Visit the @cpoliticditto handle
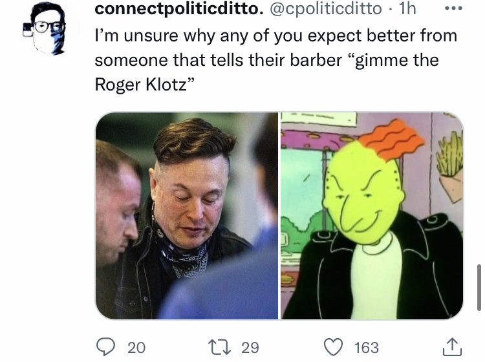This screenshot has height=362, width=485. (x=326, y=8)
